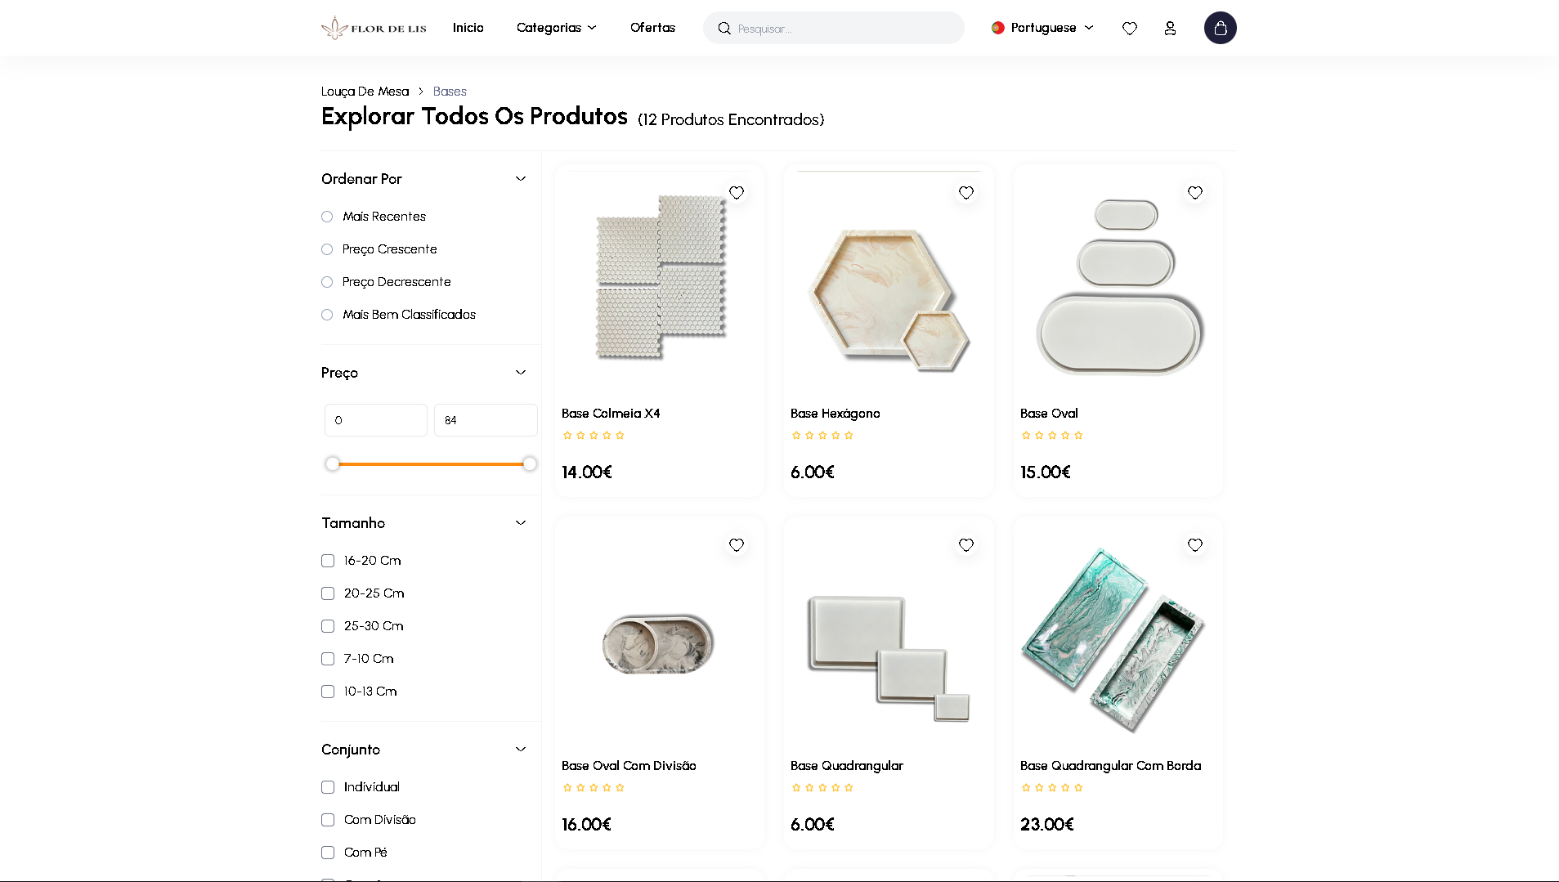Favorite the Base Hexágono product
Screen dimensions: 1559x882
[965, 193]
